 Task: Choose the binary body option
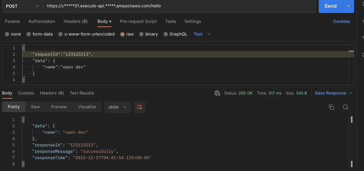[149, 34]
